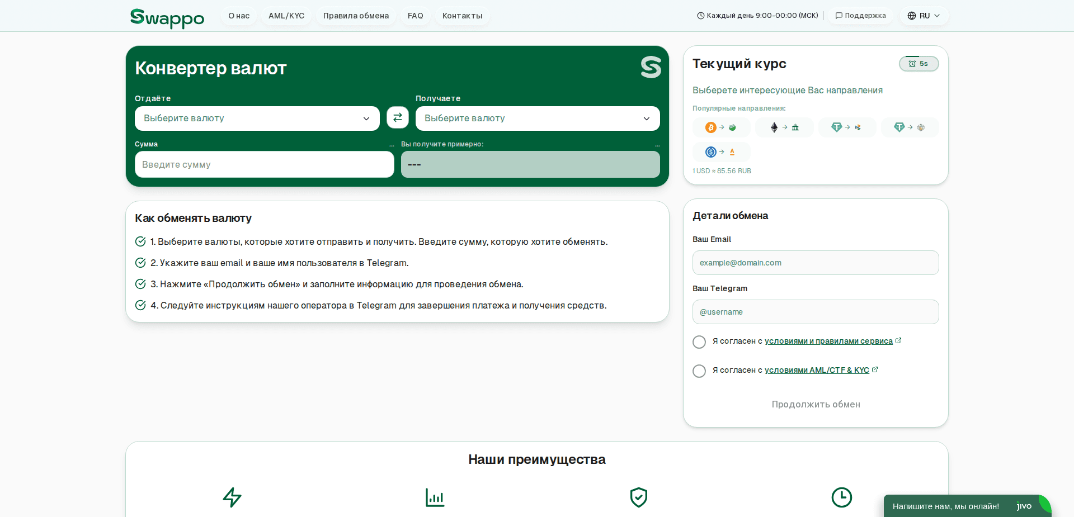Image resolution: width=1074 pixels, height=517 pixels.
Task: Open the 'Отдаёте' currency dropdown
Action: 257,118
